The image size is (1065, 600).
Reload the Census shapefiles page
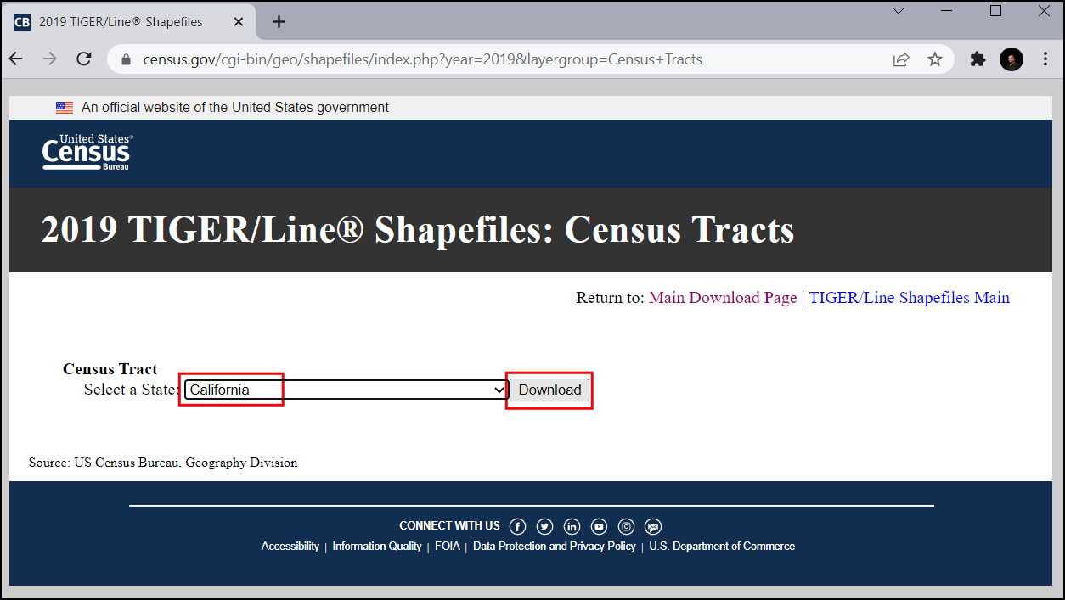click(83, 59)
